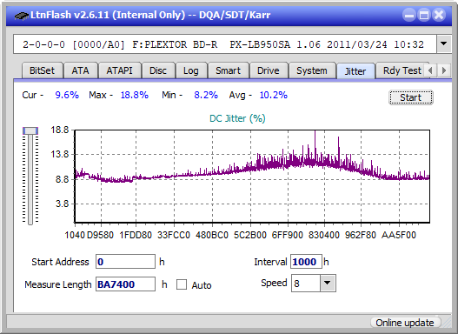The height and width of the screenshot is (334, 458).
Task: Switch to the Smart tab
Action: click(x=228, y=70)
